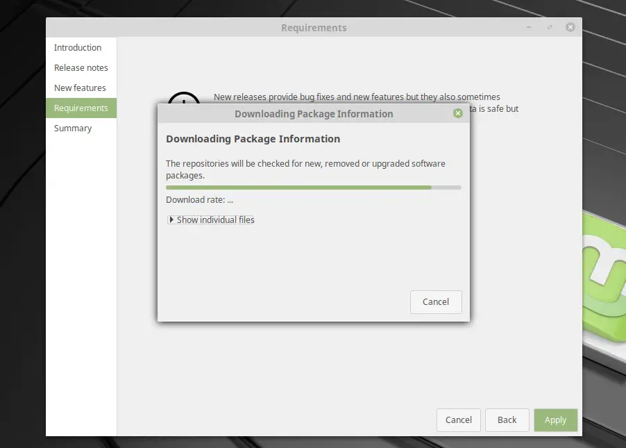
Task: Click the bold Downloading Package Information heading
Action: (253, 139)
